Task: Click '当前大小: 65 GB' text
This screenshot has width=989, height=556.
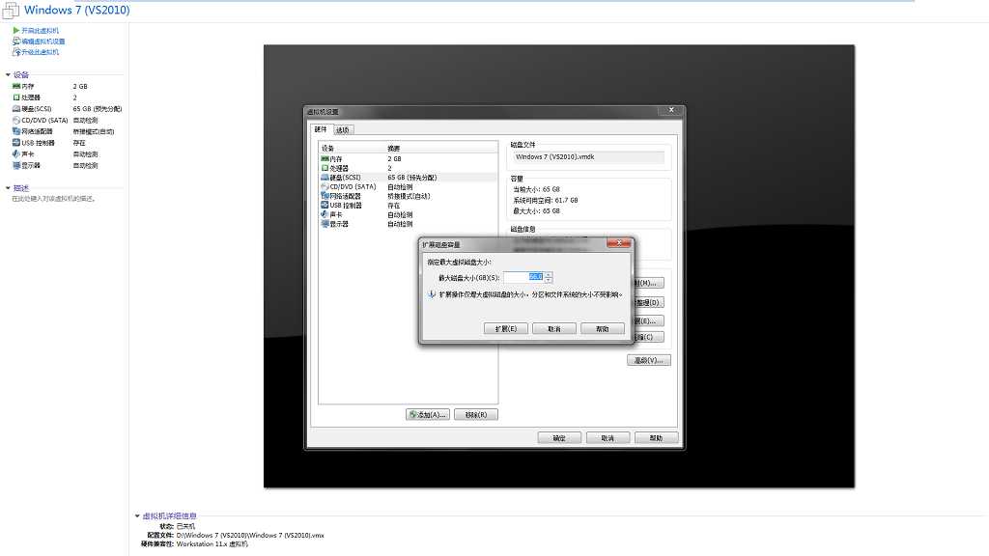Action: tap(536, 189)
